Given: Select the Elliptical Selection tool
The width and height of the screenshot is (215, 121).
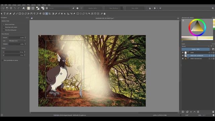Looking at the screenshot, I should tap(81, 14).
